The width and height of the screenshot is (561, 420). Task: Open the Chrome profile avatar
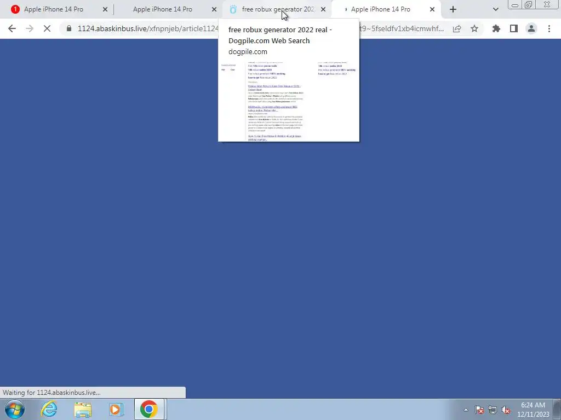pos(531,28)
